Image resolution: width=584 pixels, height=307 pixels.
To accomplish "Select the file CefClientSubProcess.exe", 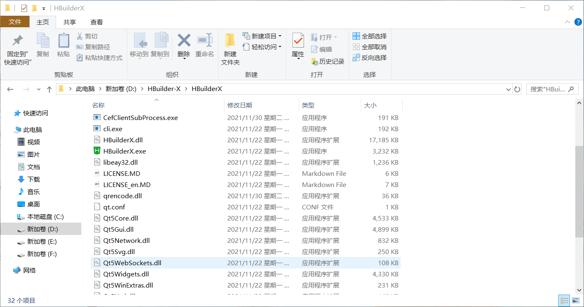I will [x=141, y=118].
